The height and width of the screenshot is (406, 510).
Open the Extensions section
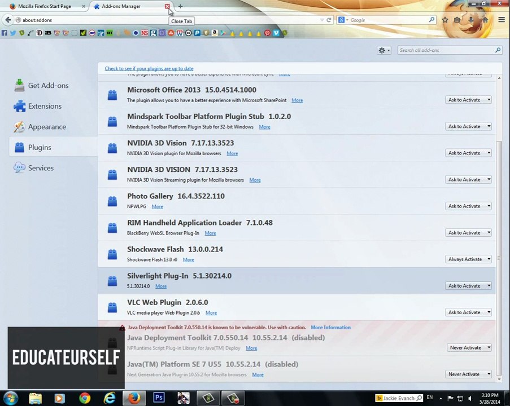coord(45,106)
